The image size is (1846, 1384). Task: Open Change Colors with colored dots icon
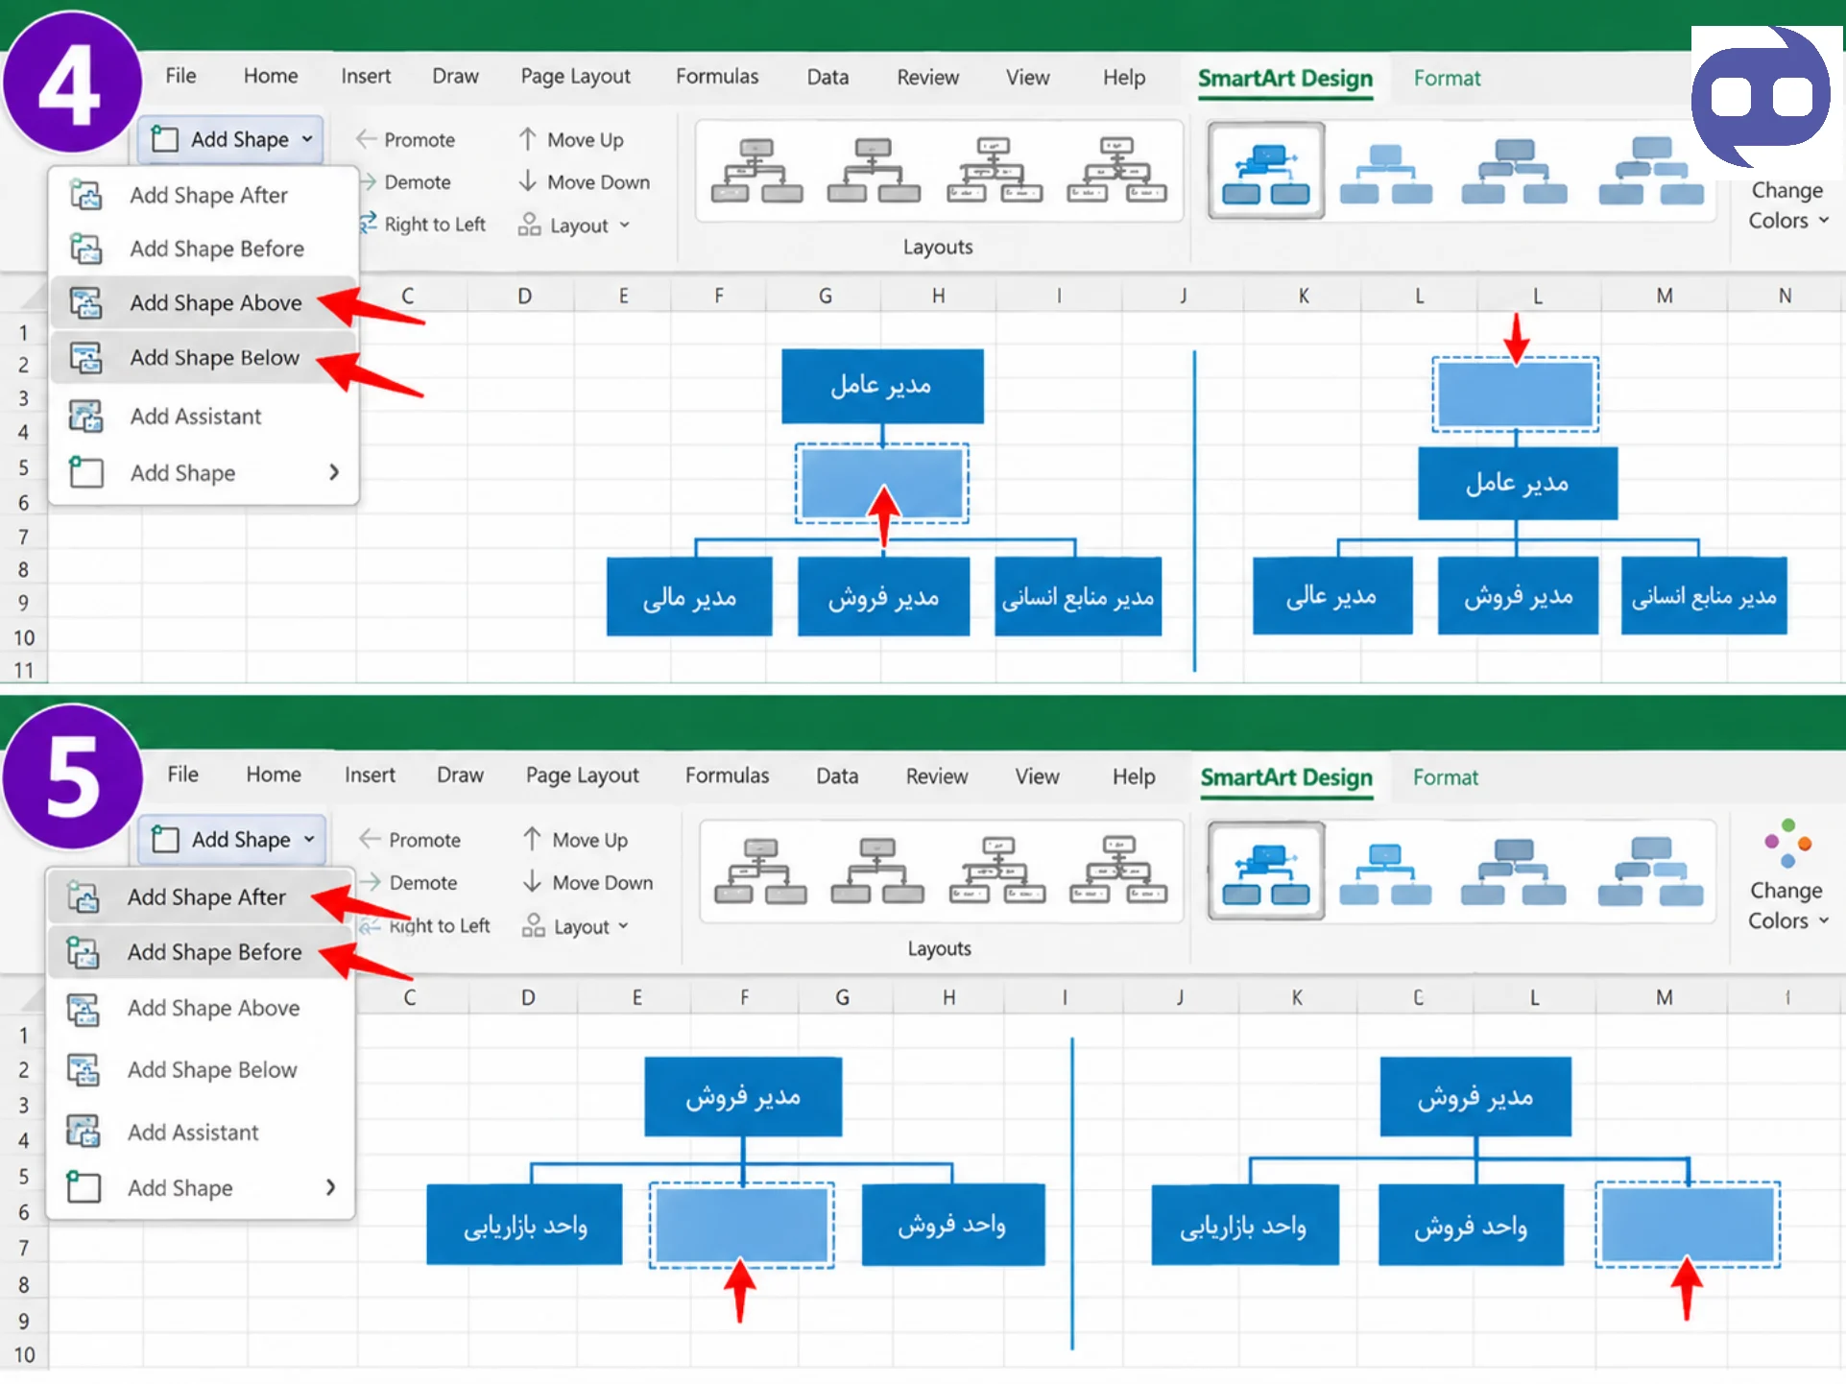(1786, 874)
